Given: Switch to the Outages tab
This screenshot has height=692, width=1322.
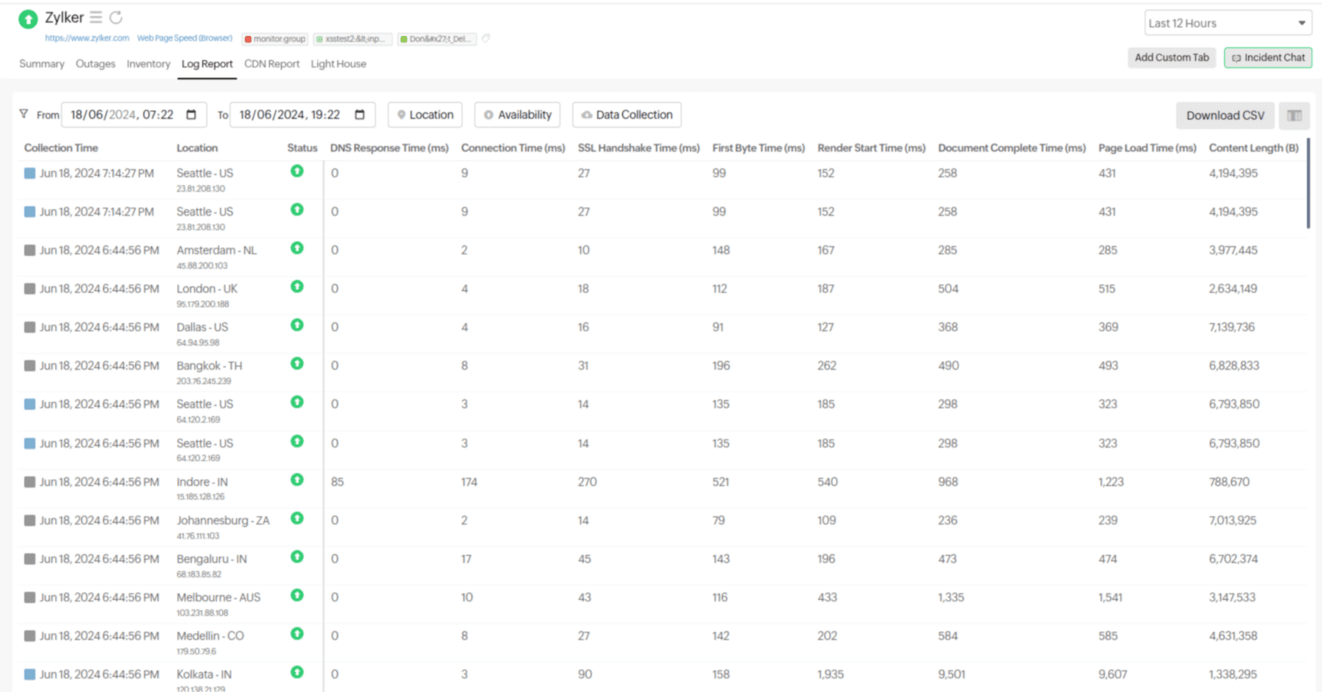Looking at the screenshot, I should pyautogui.click(x=96, y=64).
